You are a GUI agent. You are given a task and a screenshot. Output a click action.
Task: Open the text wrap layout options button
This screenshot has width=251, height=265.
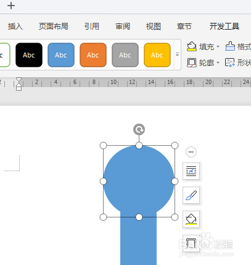pos(191,171)
